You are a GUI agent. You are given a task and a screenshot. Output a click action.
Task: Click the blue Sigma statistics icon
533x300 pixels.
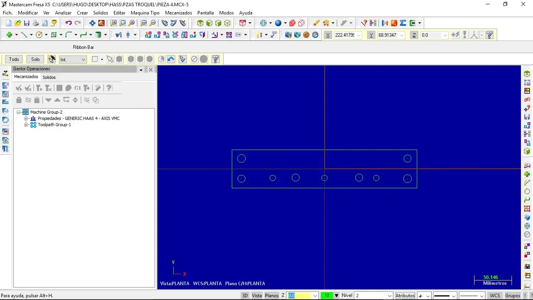tap(403, 23)
